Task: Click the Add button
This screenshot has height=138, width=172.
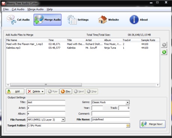Action: click(15, 91)
